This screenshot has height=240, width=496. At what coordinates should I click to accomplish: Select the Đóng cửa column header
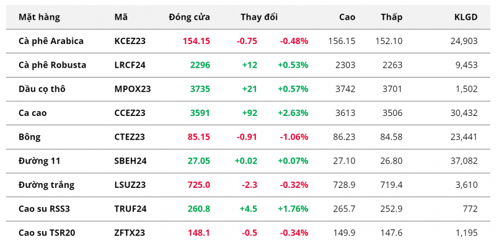189,17
